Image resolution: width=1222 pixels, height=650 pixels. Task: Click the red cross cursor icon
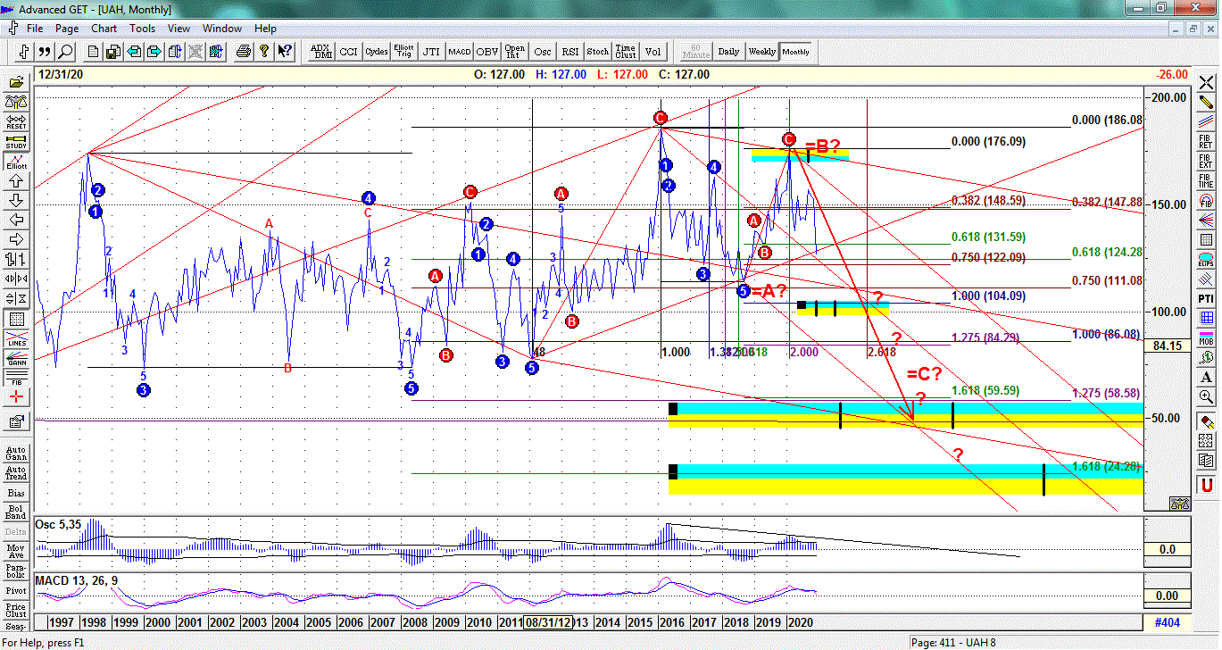pos(16,397)
